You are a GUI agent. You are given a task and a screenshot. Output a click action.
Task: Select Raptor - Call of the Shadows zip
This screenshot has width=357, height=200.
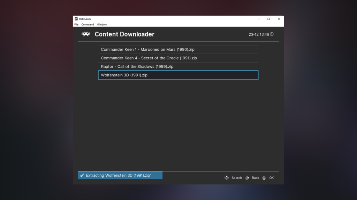(178, 66)
